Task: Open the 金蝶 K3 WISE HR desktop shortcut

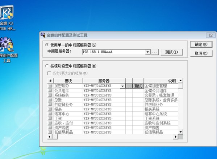Action: (7, 18)
